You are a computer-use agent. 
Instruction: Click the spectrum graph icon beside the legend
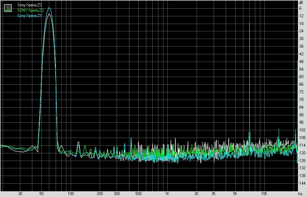point(8,8)
